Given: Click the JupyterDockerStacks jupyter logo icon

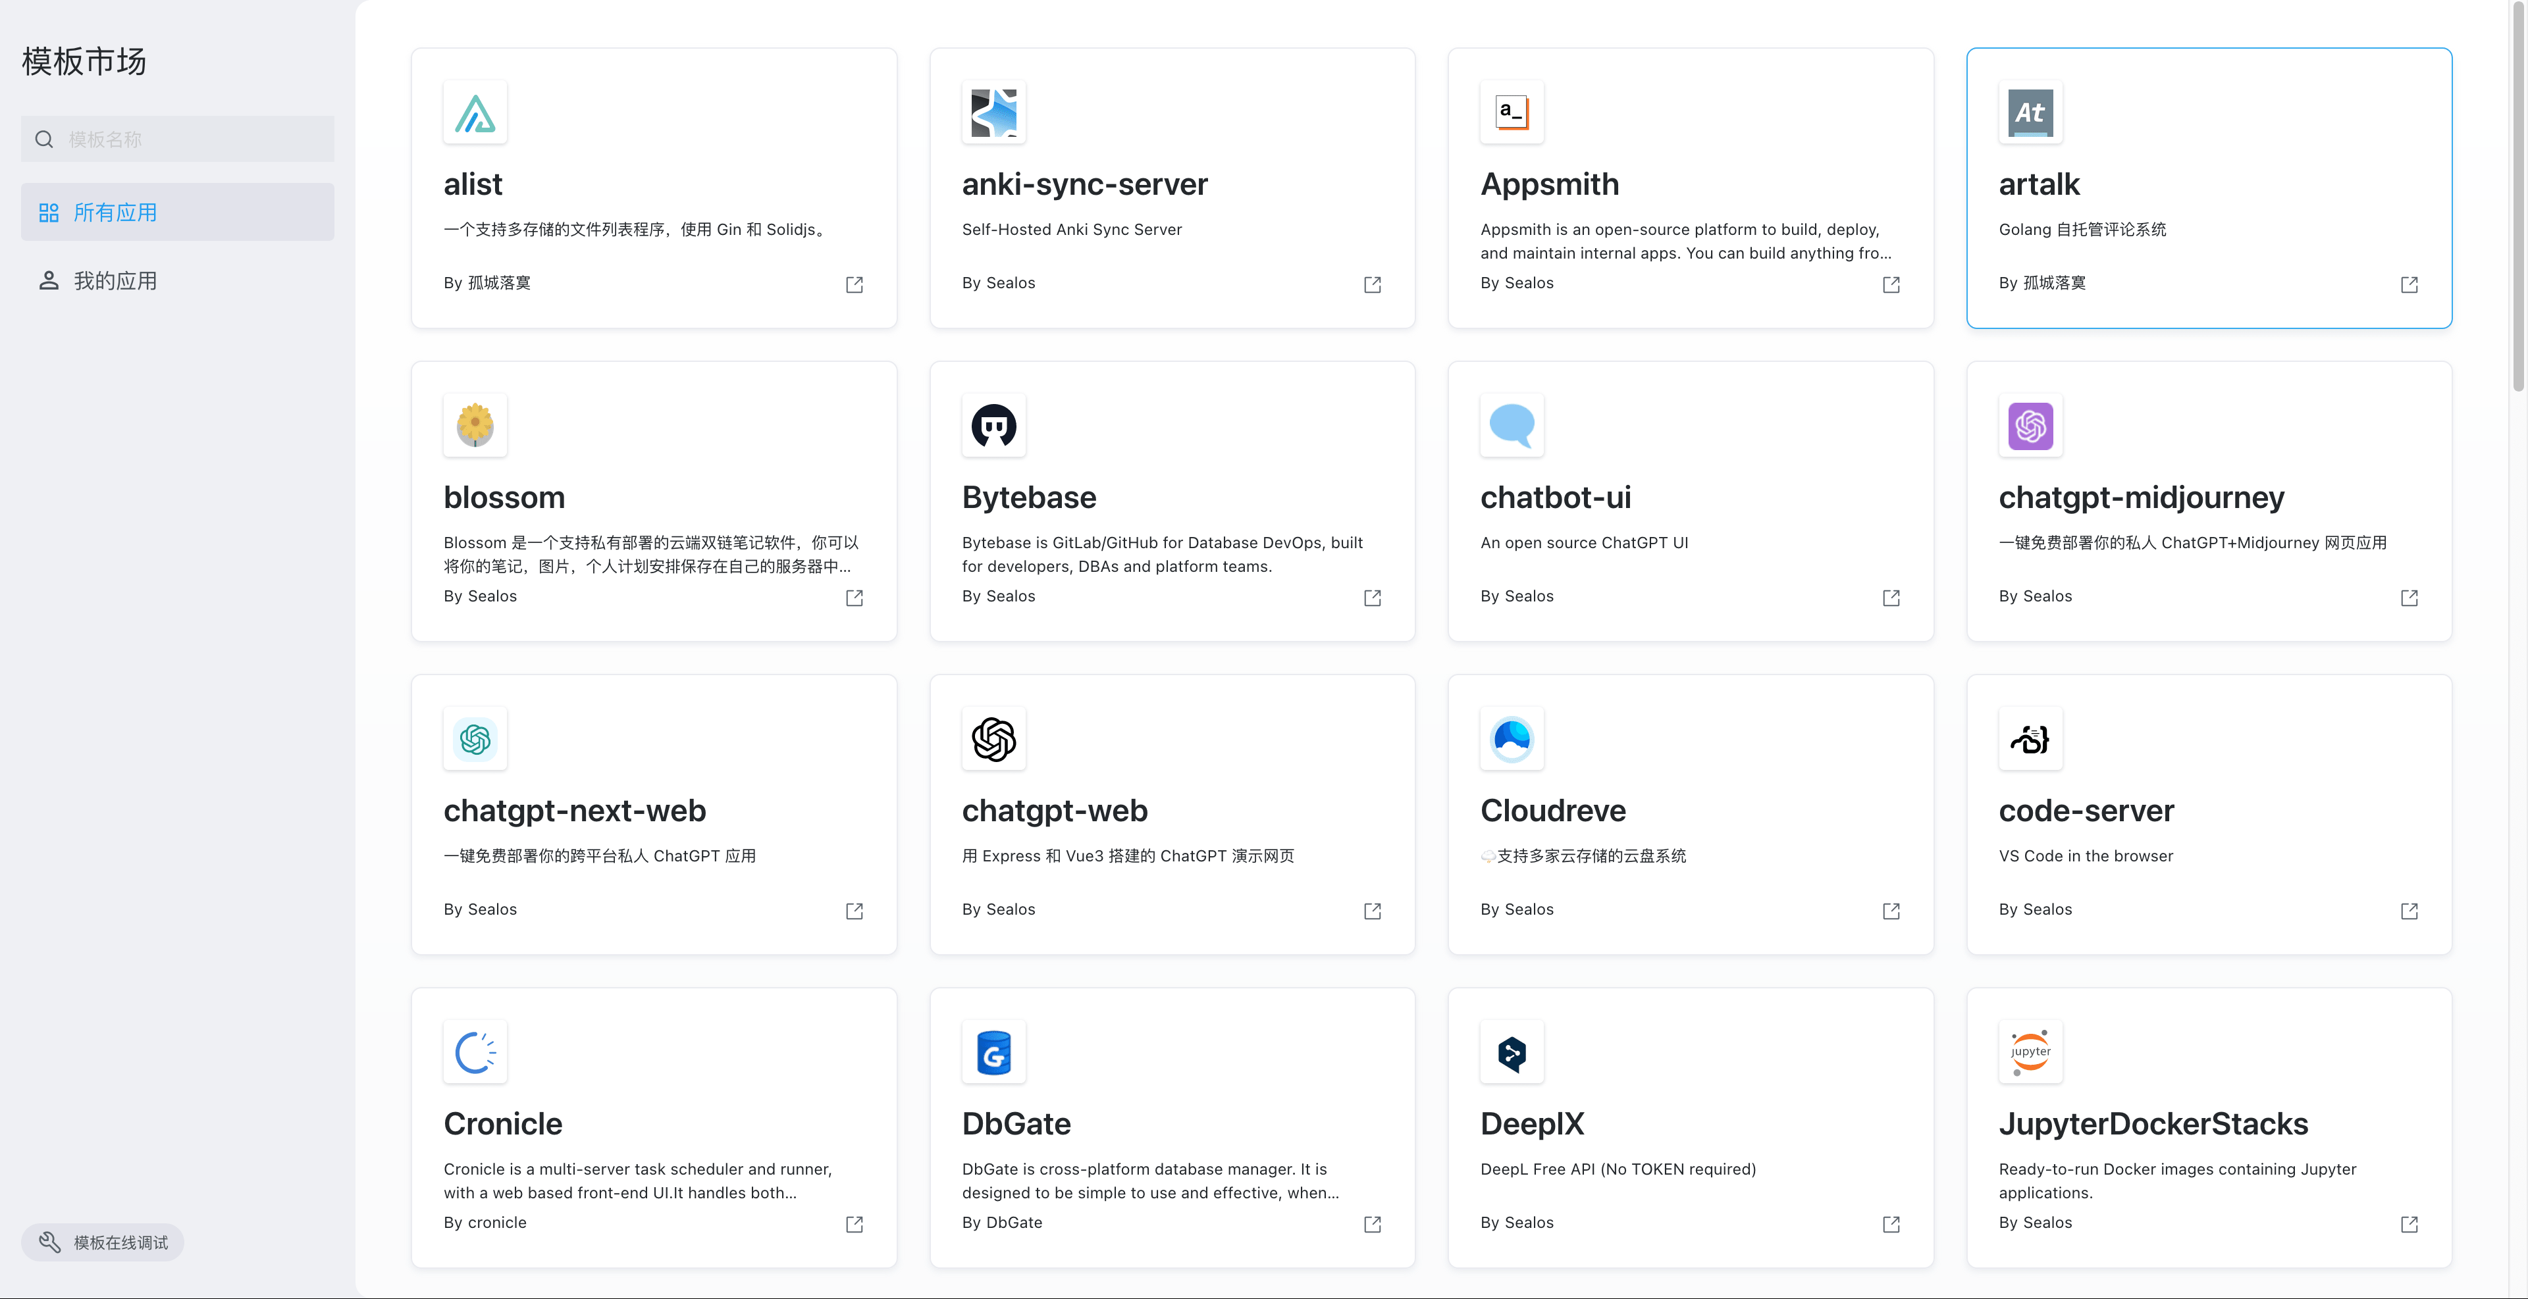Looking at the screenshot, I should [x=2030, y=1052].
